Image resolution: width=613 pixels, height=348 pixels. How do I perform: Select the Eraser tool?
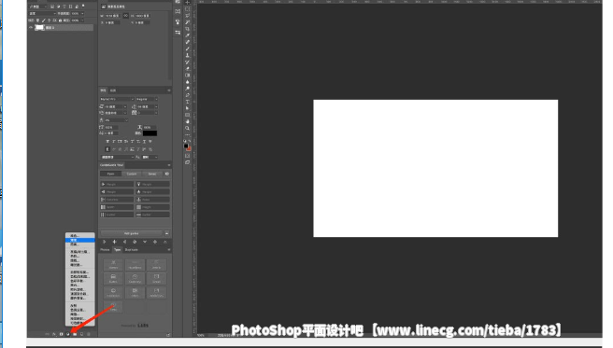pyautogui.click(x=188, y=69)
